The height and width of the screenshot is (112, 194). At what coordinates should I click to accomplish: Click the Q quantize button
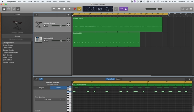click(63, 100)
